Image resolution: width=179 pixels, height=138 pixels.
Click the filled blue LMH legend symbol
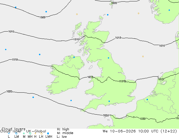(48, 133)
